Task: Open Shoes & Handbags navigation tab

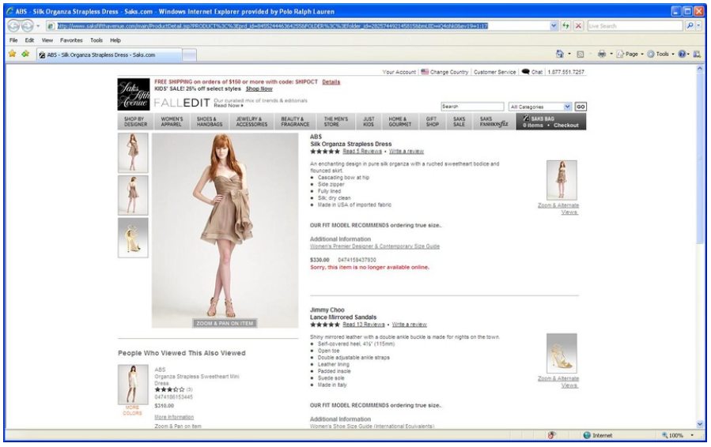Action: pos(210,122)
